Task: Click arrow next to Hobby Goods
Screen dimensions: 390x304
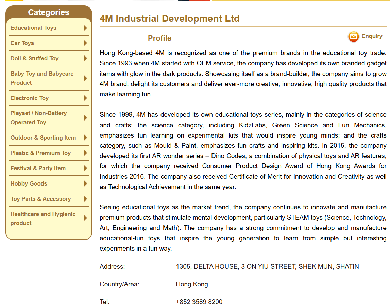Action: pyautogui.click(x=85, y=184)
